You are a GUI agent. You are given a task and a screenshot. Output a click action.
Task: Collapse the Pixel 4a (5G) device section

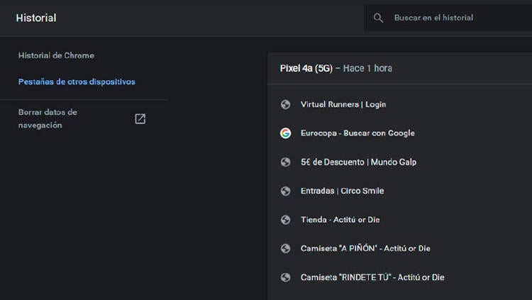pos(336,69)
